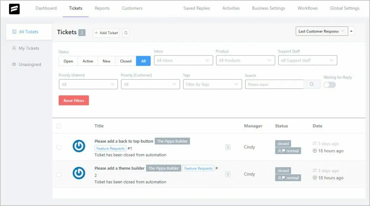Show My Tickets in the sidebar
The width and height of the screenshot is (370, 206).
pyautogui.click(x=29, y=48)
